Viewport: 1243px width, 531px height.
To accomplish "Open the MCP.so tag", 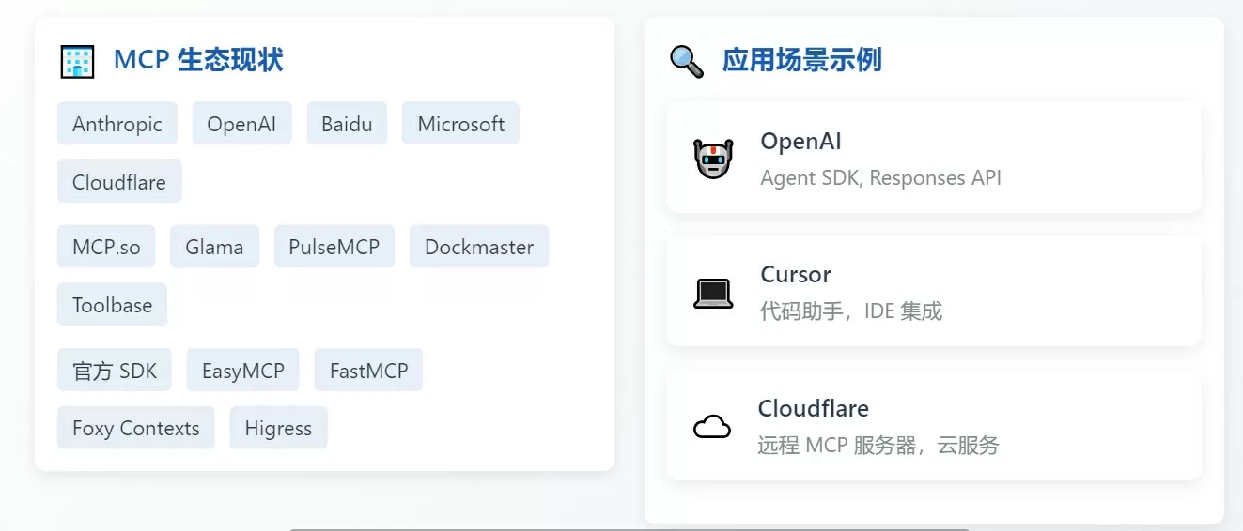I will pyautogui.click(x=106, y=247).
